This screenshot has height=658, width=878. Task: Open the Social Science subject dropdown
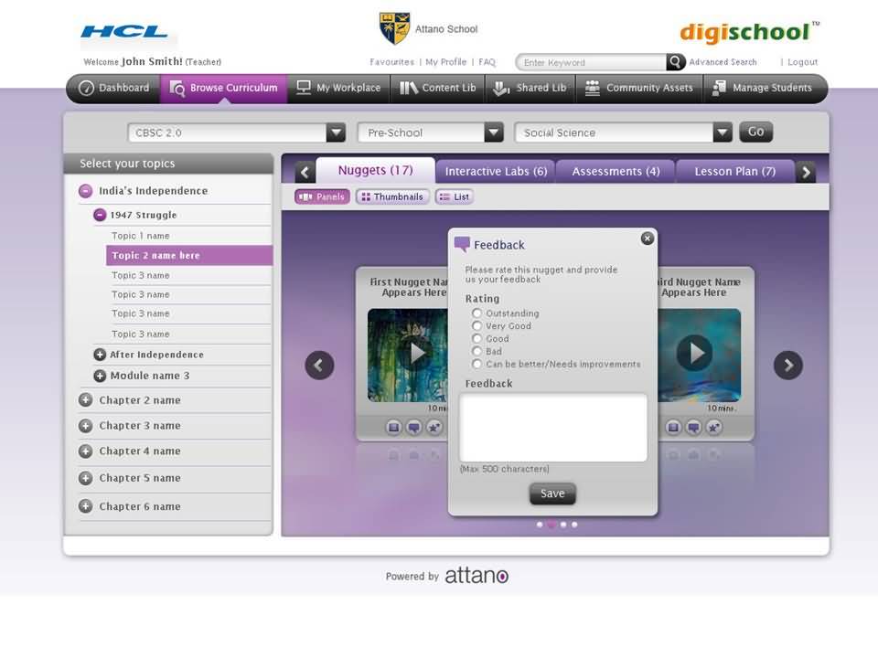pos(723,133)
